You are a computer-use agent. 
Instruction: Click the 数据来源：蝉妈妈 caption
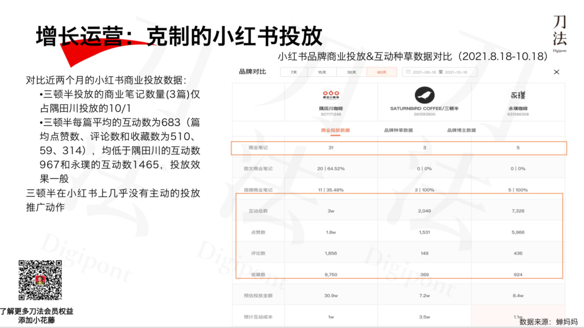(548, 322)
